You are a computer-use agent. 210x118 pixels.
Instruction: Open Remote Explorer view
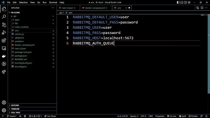(4, 48)
